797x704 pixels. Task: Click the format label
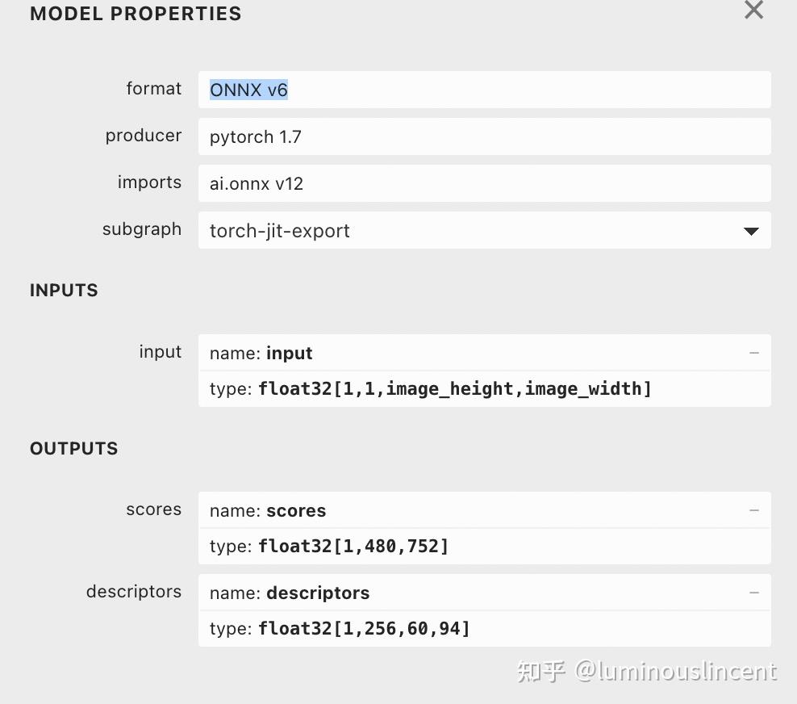point(153,89)
